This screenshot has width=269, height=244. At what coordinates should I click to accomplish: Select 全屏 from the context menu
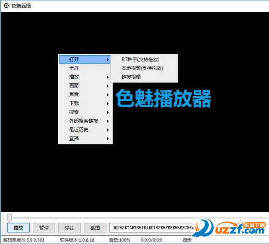coord(85,68)
